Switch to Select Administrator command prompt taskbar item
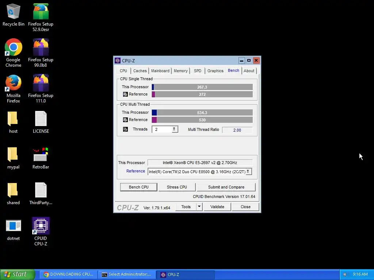 click(127, 275)
